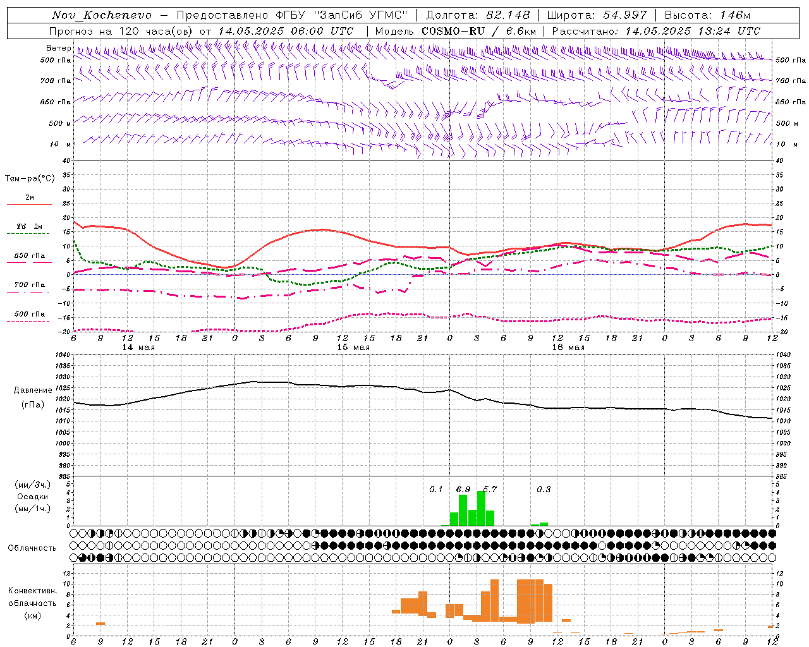Click the precipitation value 0.1
The width and height of the screenshot is (809, 647).
[436, 489]
